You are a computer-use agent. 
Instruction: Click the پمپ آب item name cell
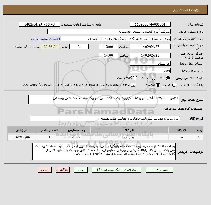pyautogui.click(x=129, y=137)
